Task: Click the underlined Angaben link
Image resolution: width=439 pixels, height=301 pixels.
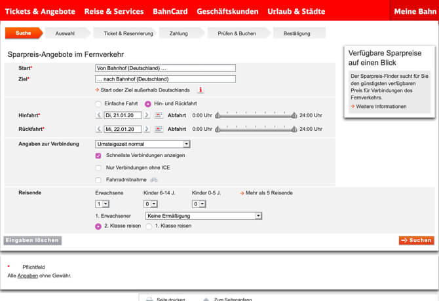Action: (28, 275)
